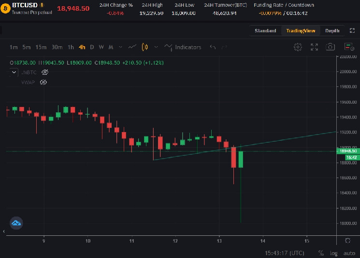Screen dimensions: 360x258
Task: Click the funding rate -0.0079% value
Action: tap(270, 13)
